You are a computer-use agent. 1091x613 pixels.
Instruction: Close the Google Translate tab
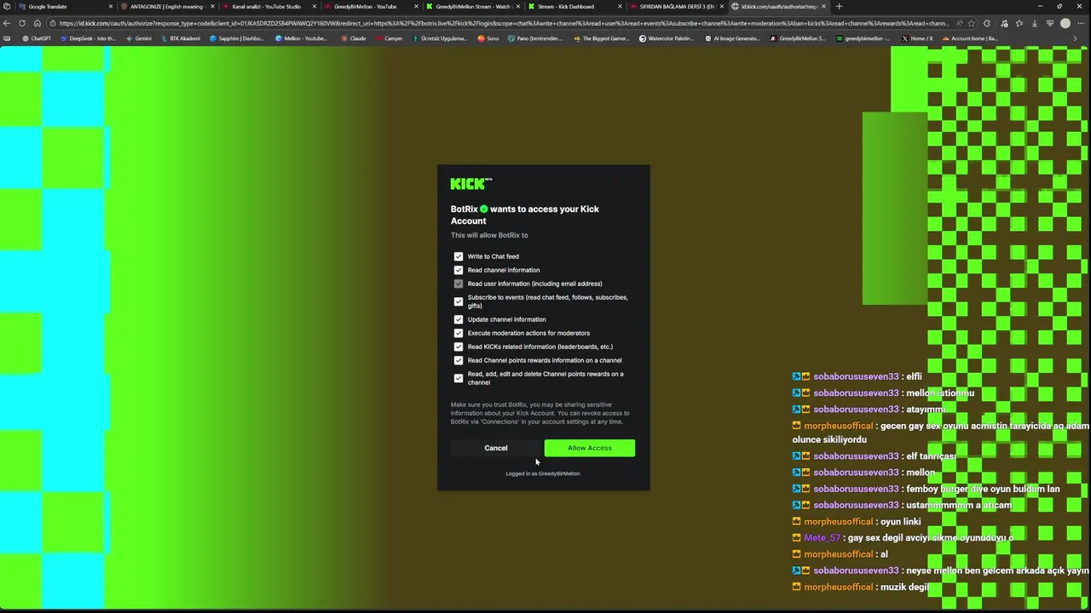110,6
